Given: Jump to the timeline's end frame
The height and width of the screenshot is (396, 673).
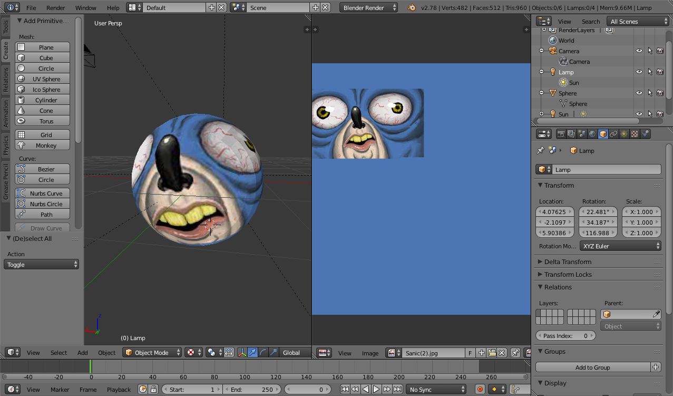Looking at the screenshot, I should 397,390.
